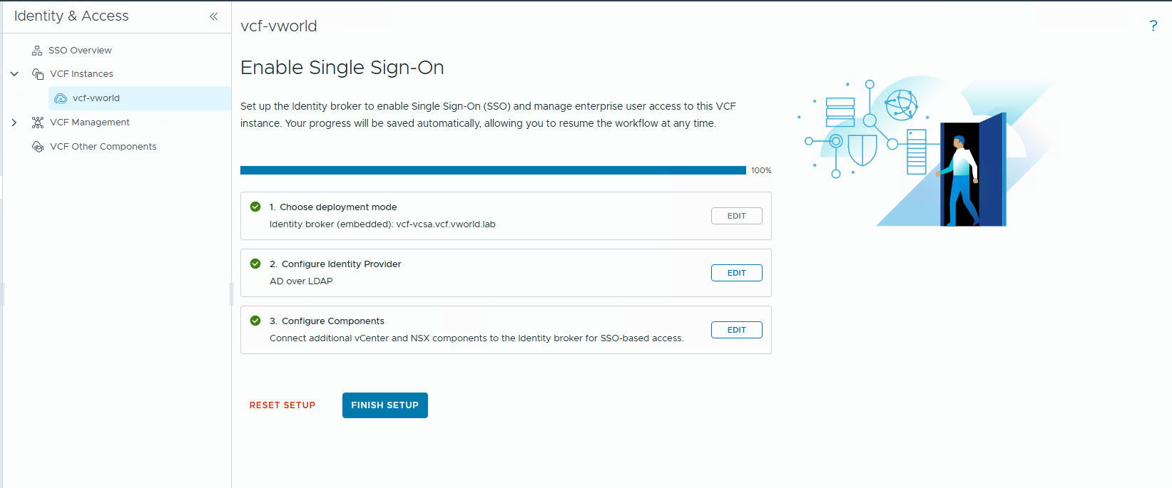Click the setup progress bar

493,170
